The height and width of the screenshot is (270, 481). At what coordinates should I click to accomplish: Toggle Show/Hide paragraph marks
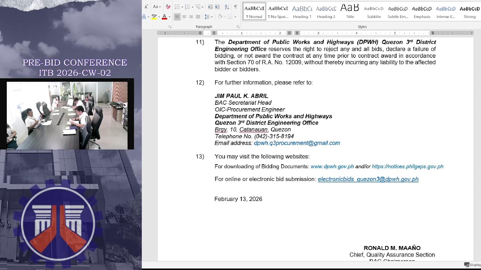click(236, 7)
